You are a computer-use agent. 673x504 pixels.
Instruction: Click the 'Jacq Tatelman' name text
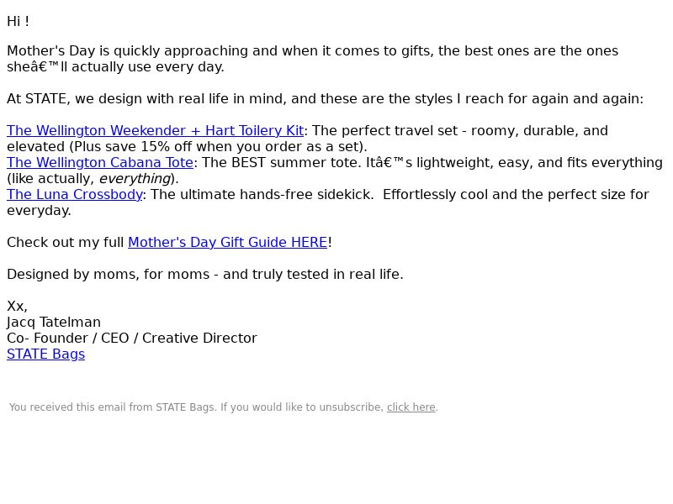(54, 323)
